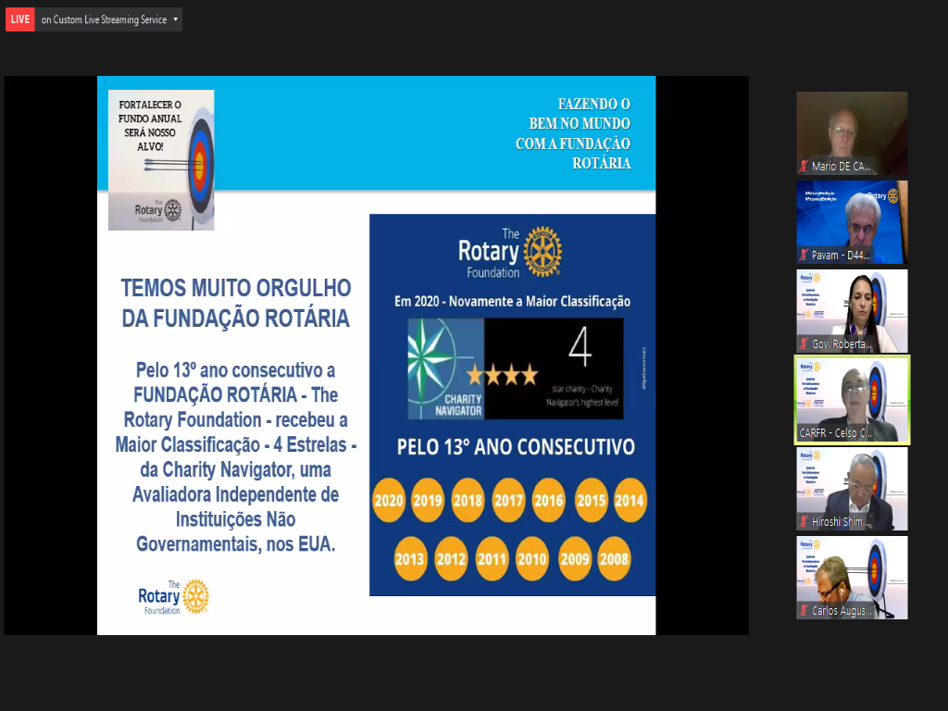This screenshot has width=948, height=711.
Task: Click the 2020 year circle on slide
Action: [x=389, y=501]
